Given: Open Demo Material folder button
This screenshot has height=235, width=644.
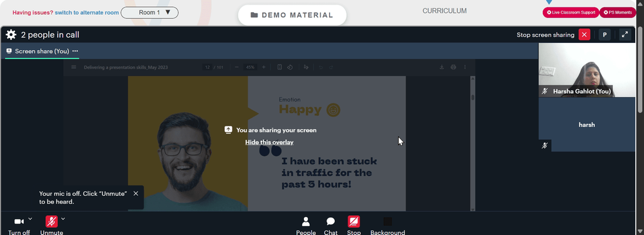Looking at the screenshot, I should [292, 15].
